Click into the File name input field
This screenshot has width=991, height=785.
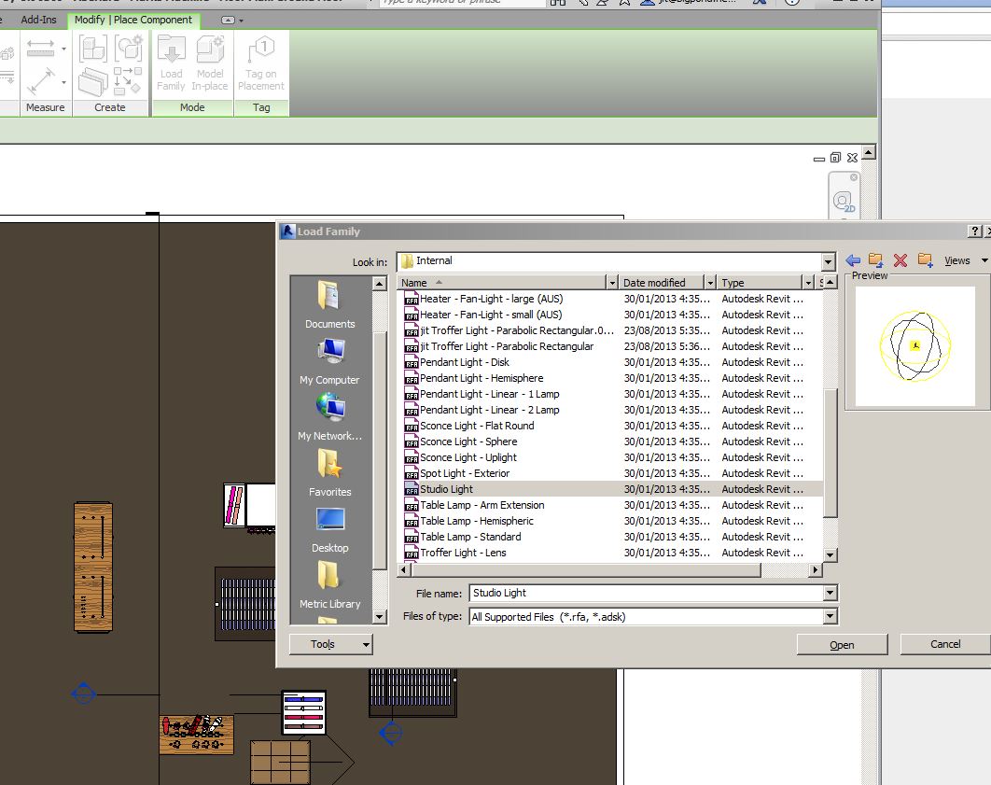(x=646, y=593)
